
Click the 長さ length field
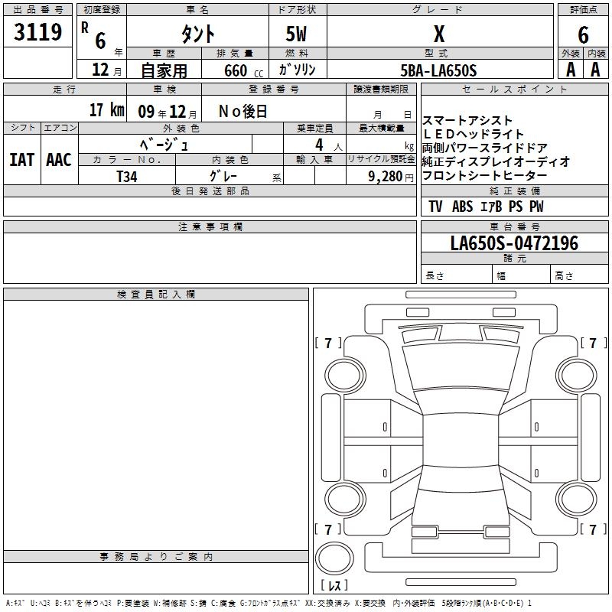456,274
